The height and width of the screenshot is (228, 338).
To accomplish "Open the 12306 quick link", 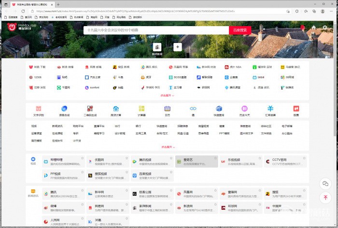I will (x=35, y=77).
